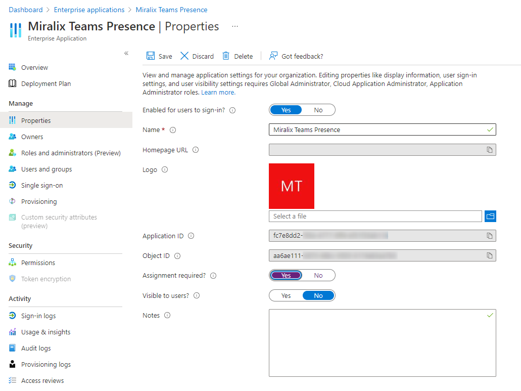Click the red MT logo thumbnail

tap(292, 186)
